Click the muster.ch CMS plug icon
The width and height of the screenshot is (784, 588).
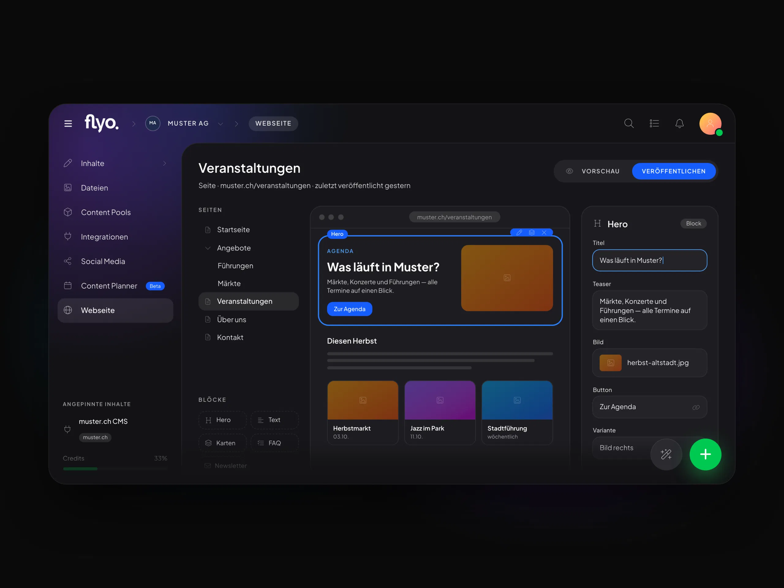tap(67, 429)
